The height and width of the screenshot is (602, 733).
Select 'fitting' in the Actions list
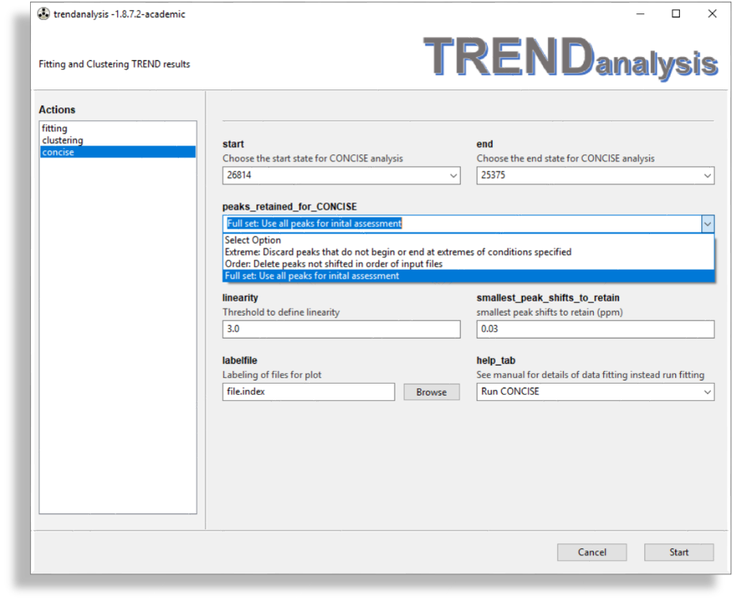55,128
